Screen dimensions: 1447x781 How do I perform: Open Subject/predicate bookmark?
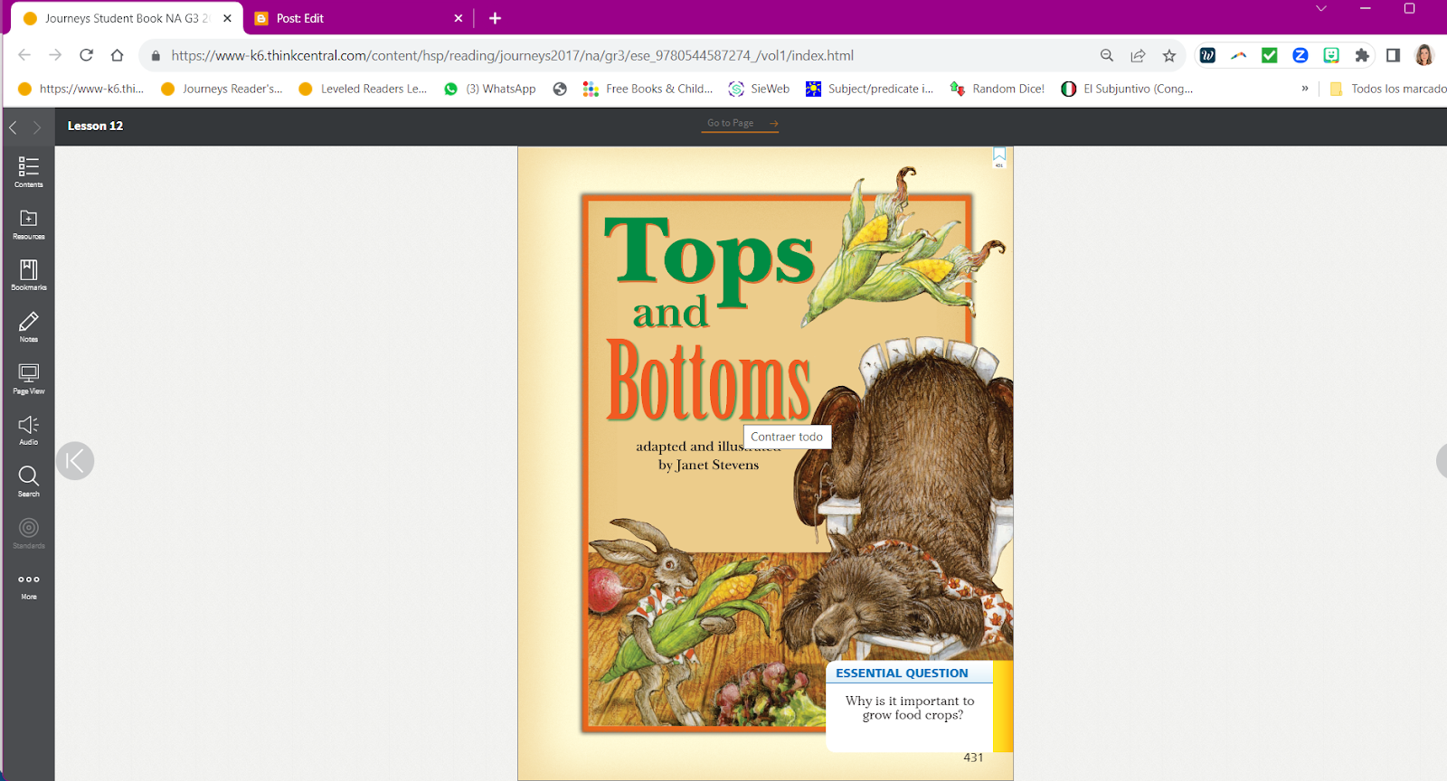pyautogui.click(x=870, y=89)
